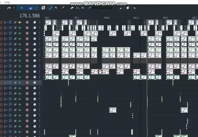Arm record on the first track
The width and height of the screenshot is (198, 137).
pos(1,22)
